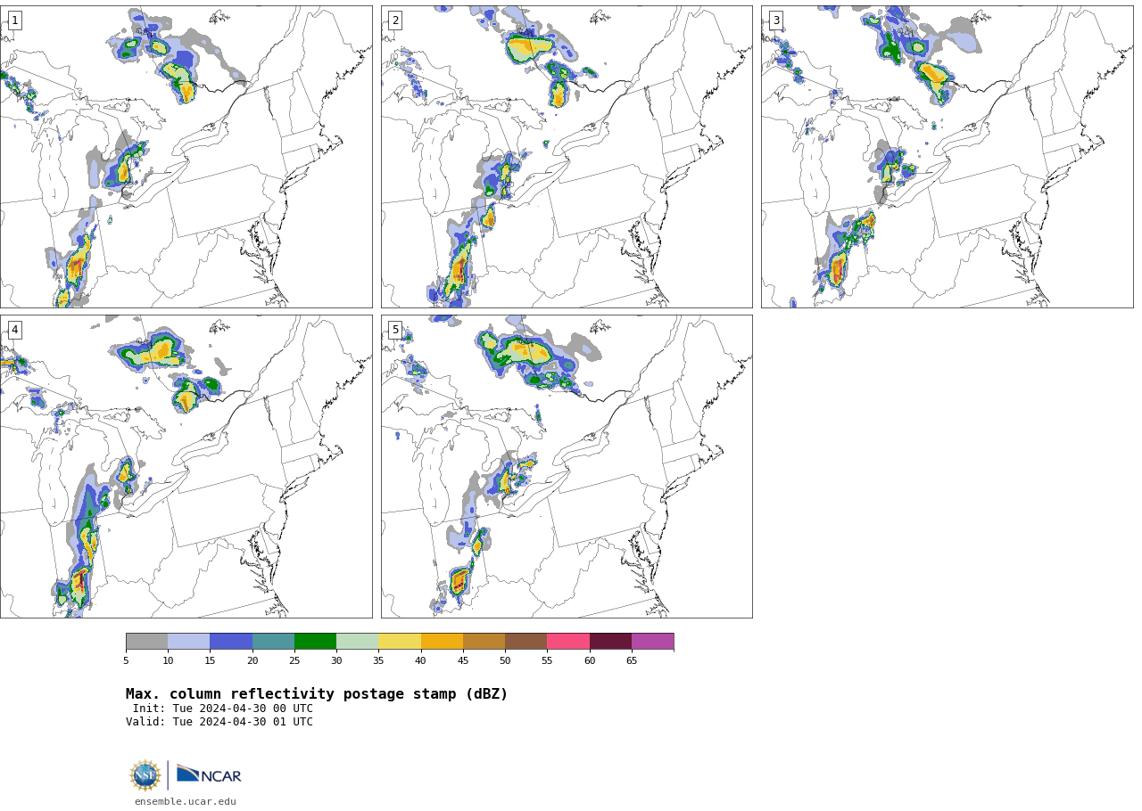
Task: Open ensemble member 1 reflectivity map
Action: click(186, 157)
